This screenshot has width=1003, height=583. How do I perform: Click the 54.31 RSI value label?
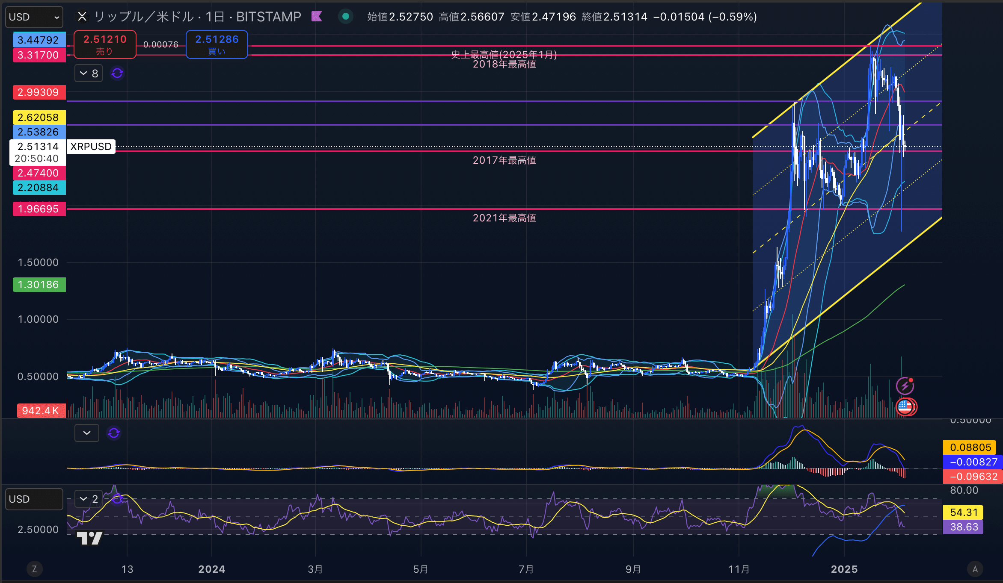(963, 512)
